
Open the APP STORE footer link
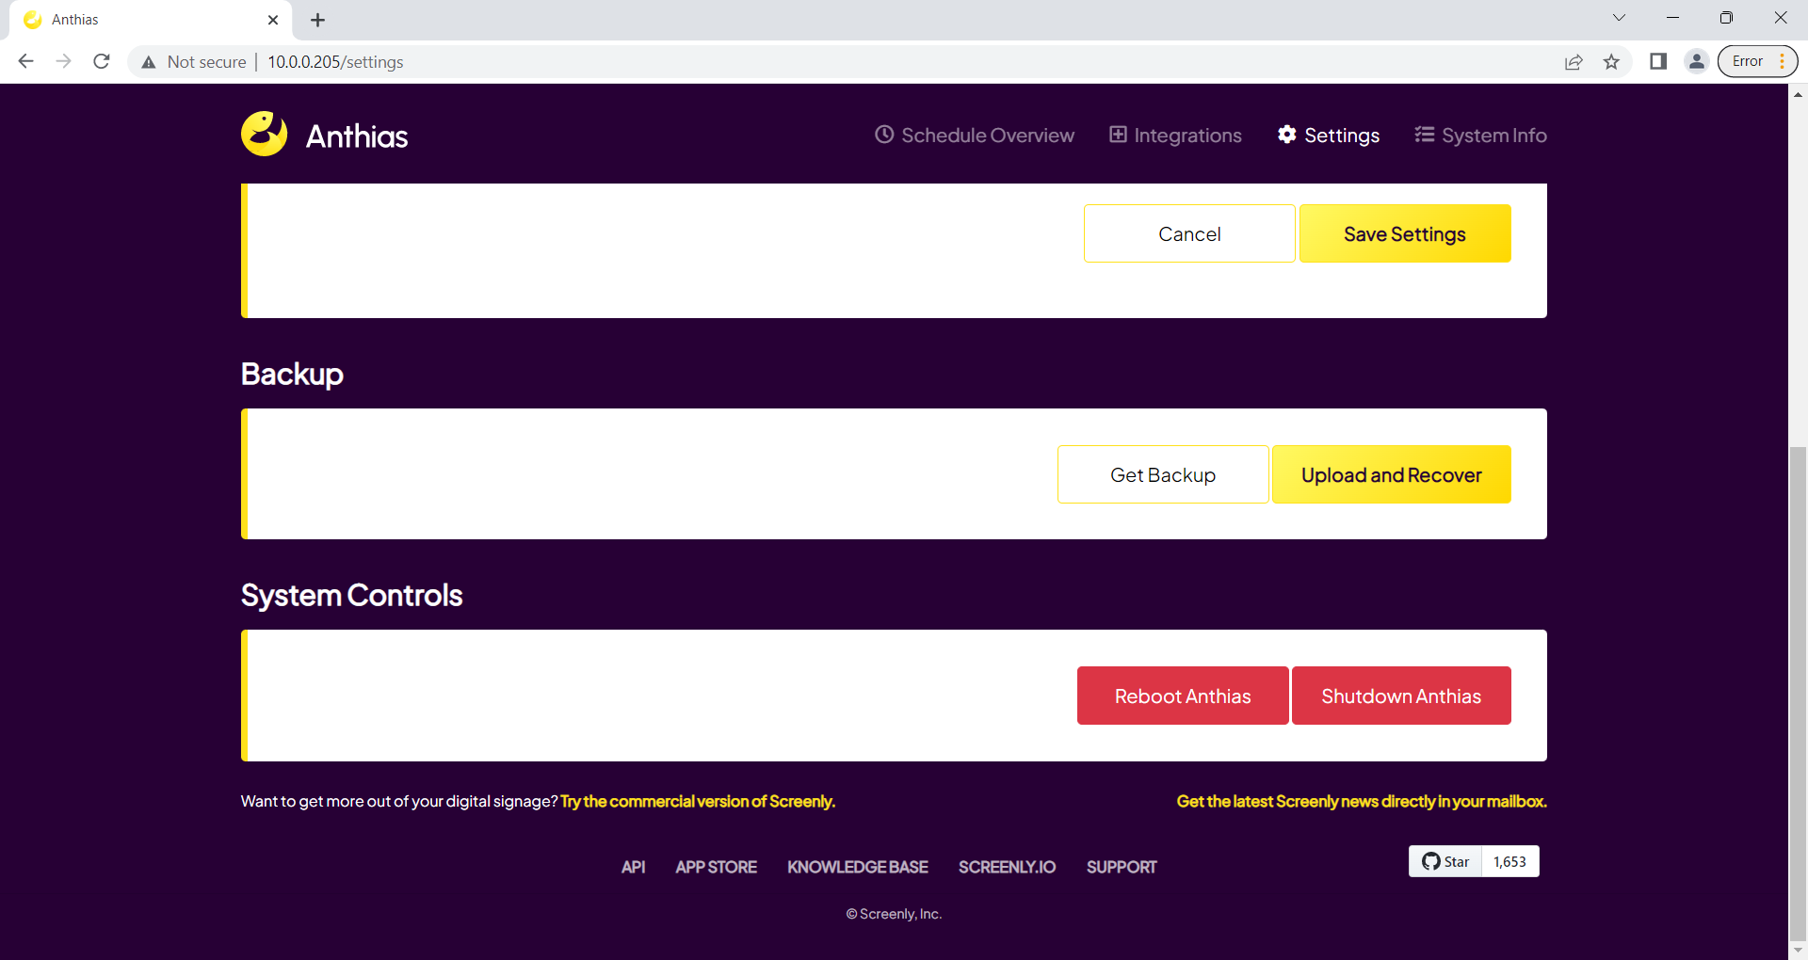click(716, 867)
